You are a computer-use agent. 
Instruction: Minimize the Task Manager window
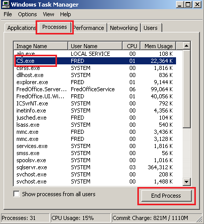tap(180, 5)
